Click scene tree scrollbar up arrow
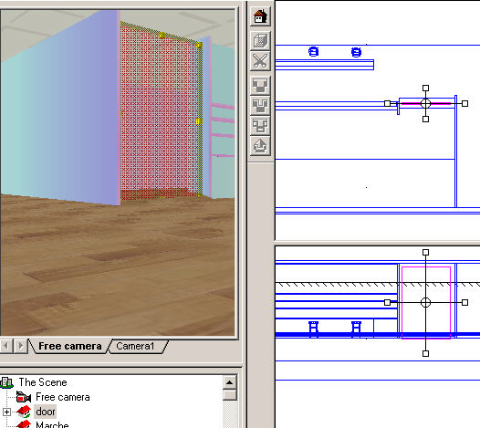Screen dimensions: 480x428 (x=230, y=382)
